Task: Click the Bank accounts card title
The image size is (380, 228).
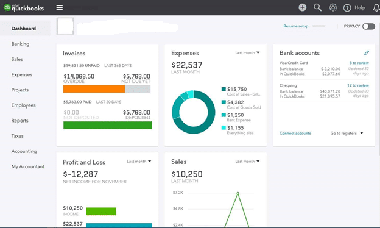Action: coord(299,53)
